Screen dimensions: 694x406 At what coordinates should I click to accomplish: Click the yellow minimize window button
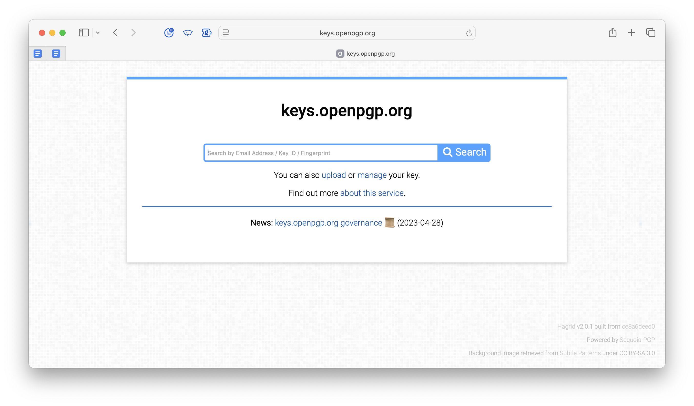tap(52, 33)
